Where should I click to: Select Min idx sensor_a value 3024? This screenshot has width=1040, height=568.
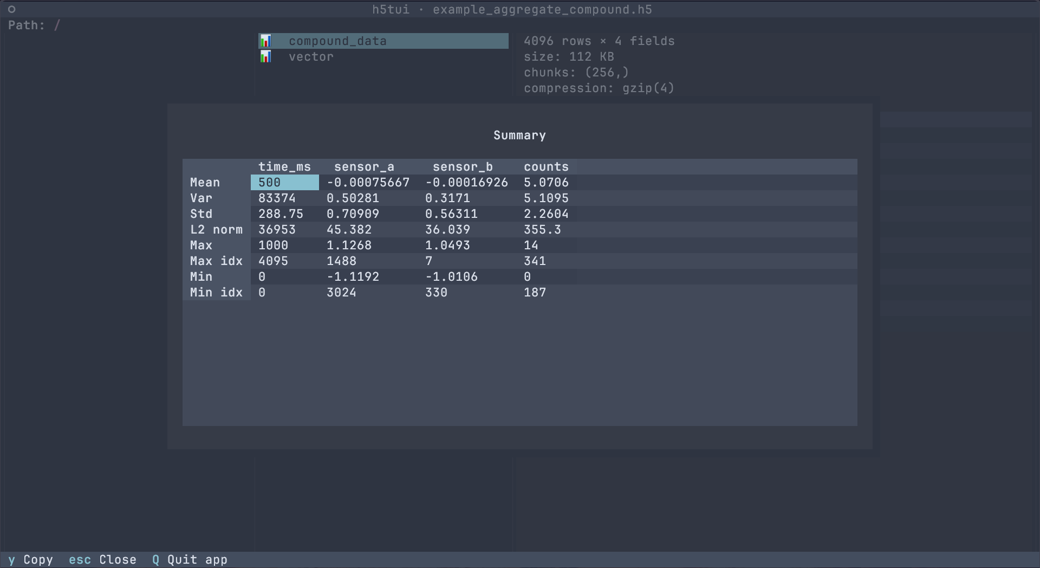pyautogui.click(x=341, y=293)
